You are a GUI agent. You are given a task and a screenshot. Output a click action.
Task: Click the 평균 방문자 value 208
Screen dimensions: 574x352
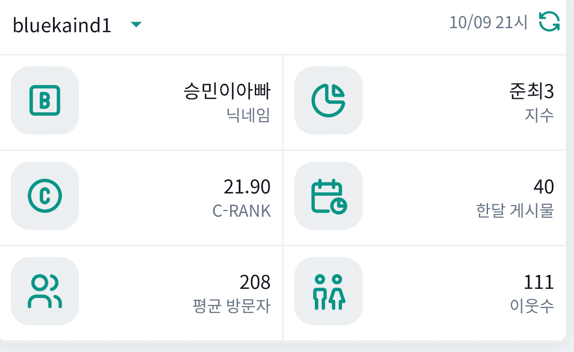pos(255,283)
